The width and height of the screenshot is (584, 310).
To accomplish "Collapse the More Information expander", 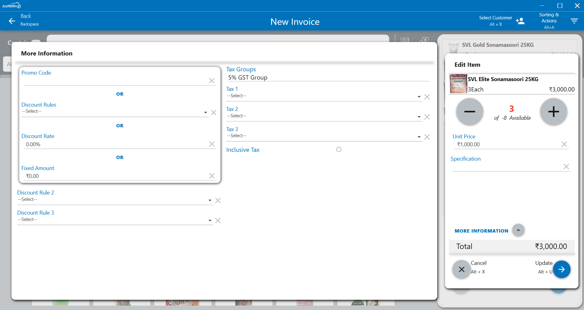I will [x=518, y=230].
